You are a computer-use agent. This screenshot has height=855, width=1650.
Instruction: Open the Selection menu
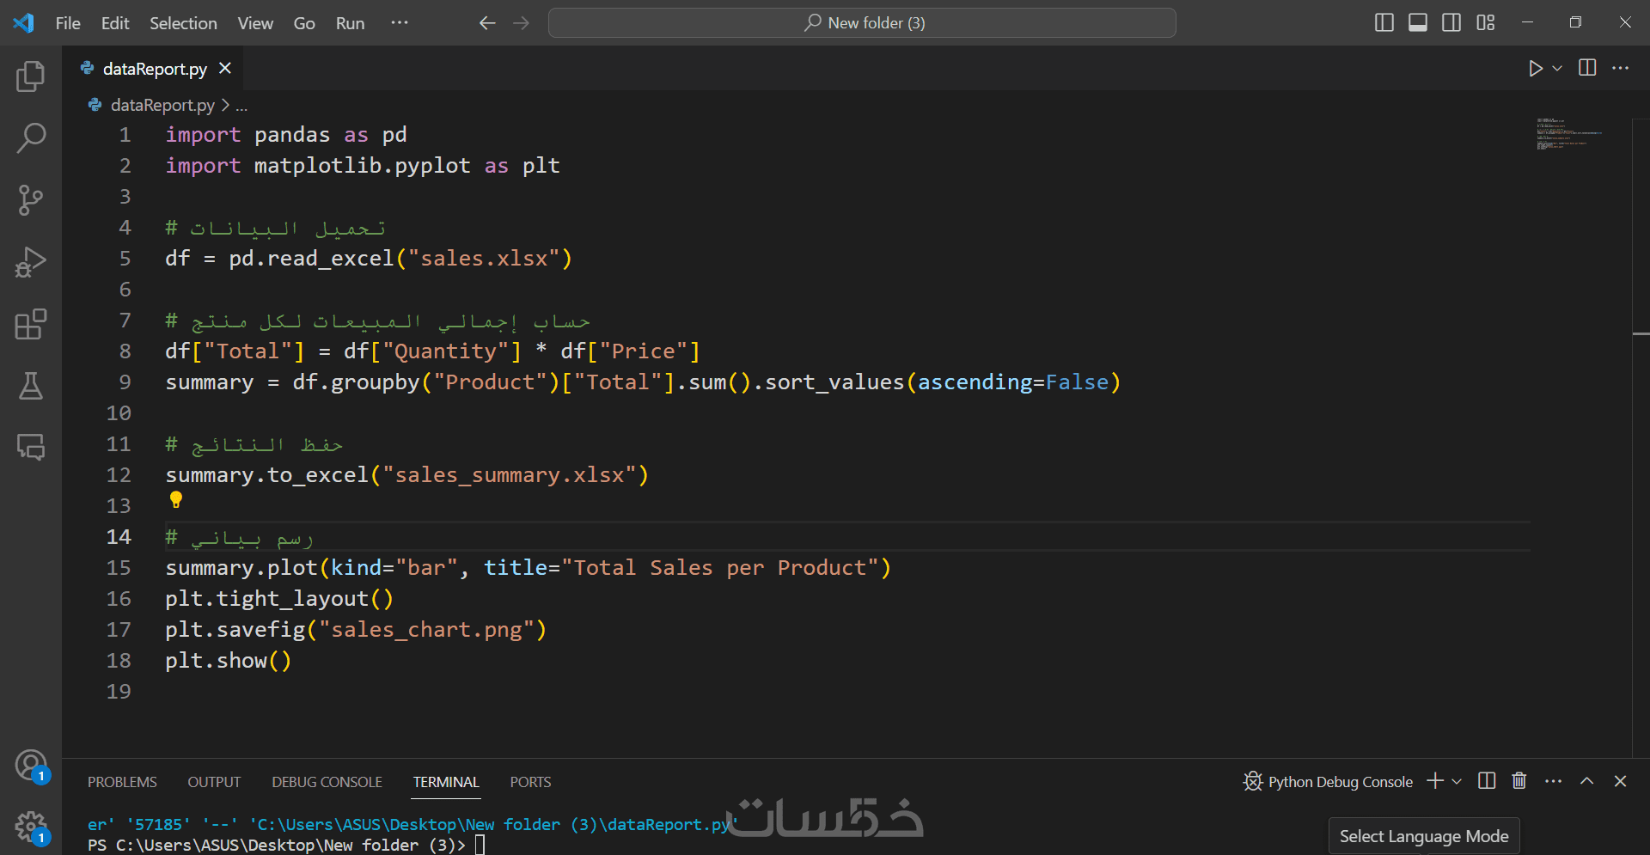pyautogui.click(x=183, y=23)
